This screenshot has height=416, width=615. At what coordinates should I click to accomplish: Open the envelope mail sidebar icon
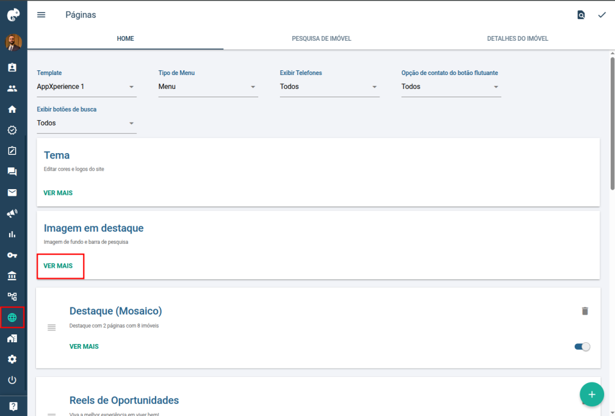(x=12, y=193)
